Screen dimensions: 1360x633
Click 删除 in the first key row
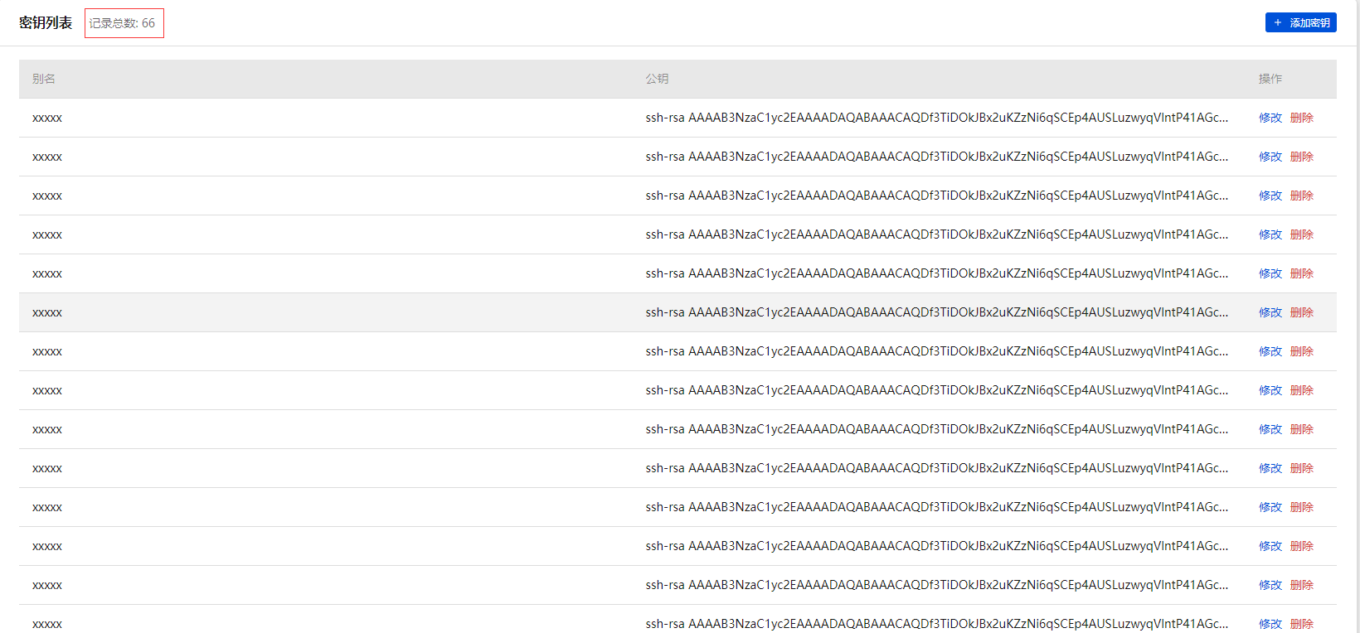1301,118
